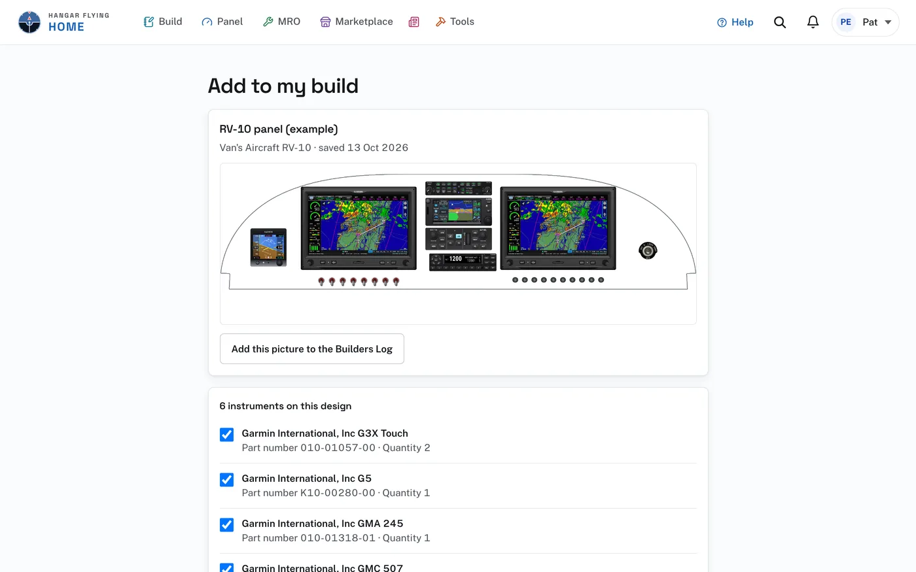
Task: Click the Hangar Flying Home logo
Action: tap(63, 22)
